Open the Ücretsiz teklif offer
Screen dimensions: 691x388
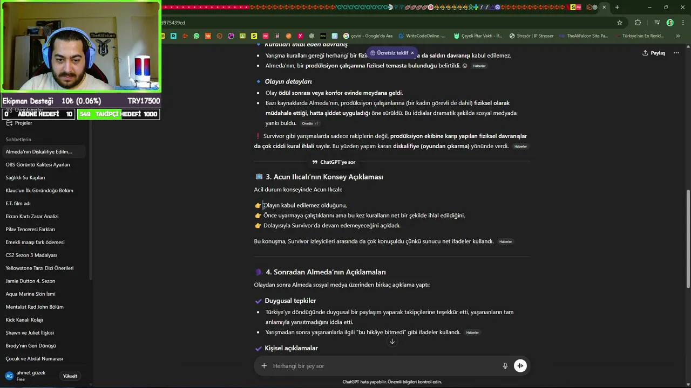pyautogui.click(x=389, y=53)
